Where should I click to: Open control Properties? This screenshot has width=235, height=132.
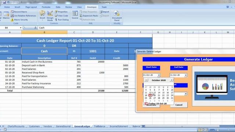61,12
